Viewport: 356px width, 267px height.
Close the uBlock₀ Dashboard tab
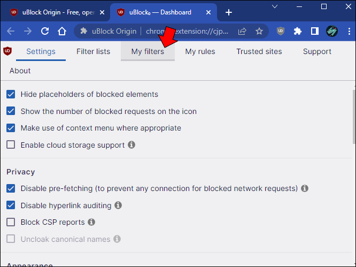(208, 12)
